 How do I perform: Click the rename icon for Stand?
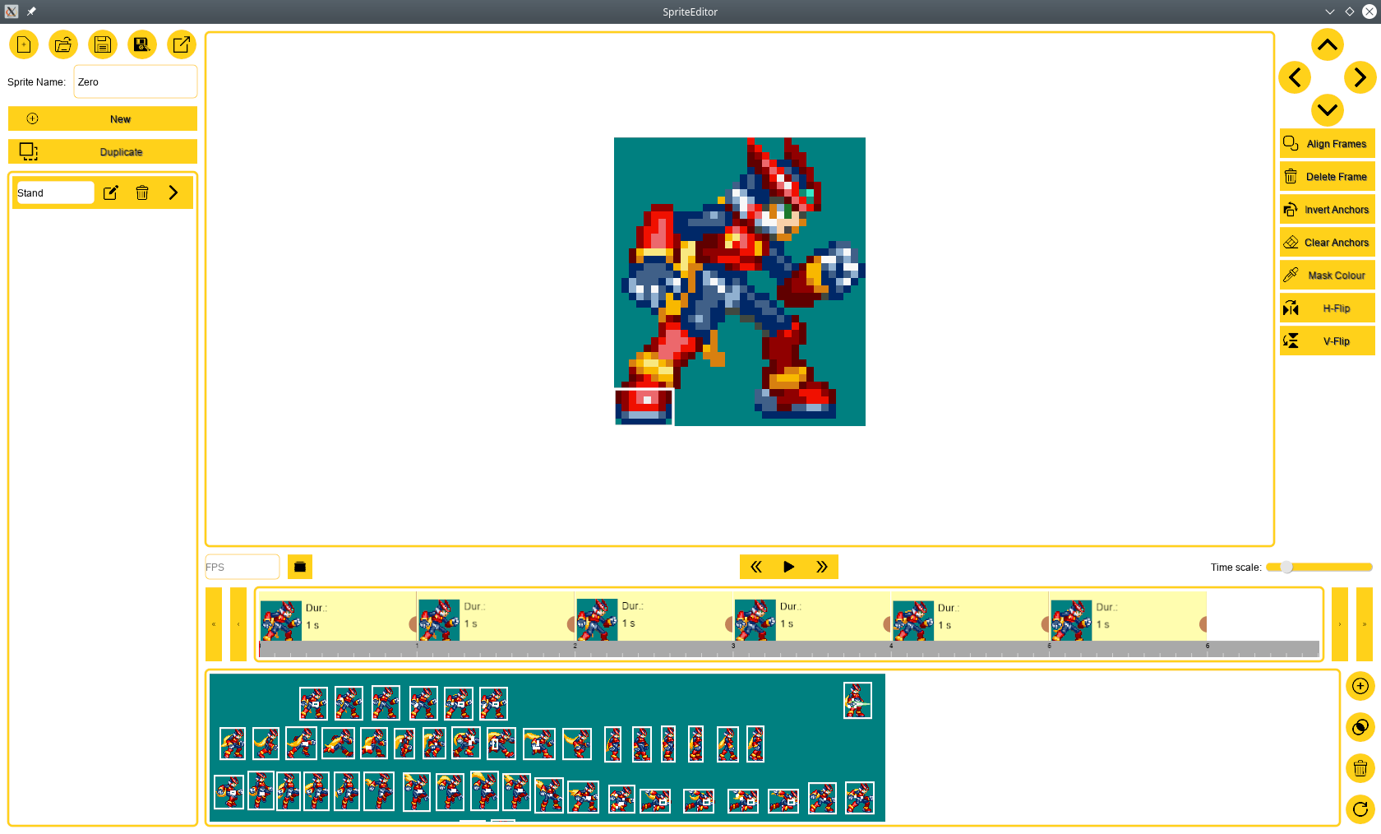[x=111, y=192]
